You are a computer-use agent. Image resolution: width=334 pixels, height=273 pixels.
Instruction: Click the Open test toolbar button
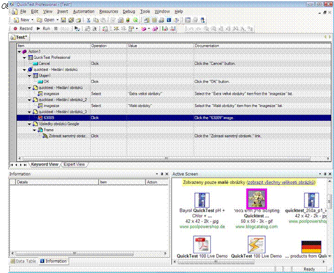click(x=46, y=20)
